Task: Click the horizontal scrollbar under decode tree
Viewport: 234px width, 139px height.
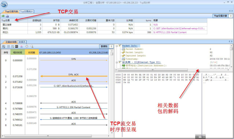Action: [153, 70]
